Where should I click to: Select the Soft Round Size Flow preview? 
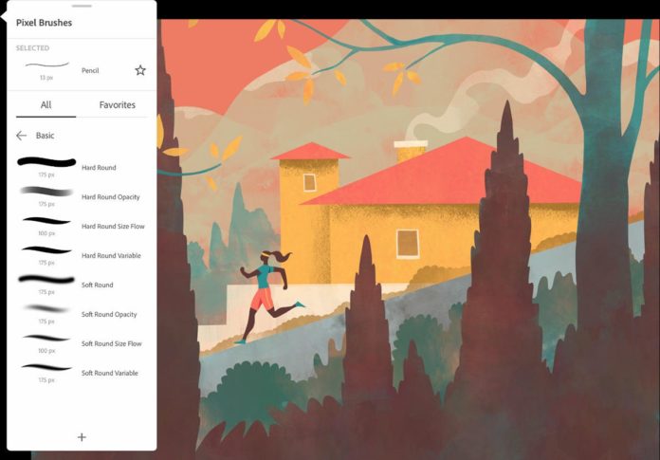click(46, 338)
